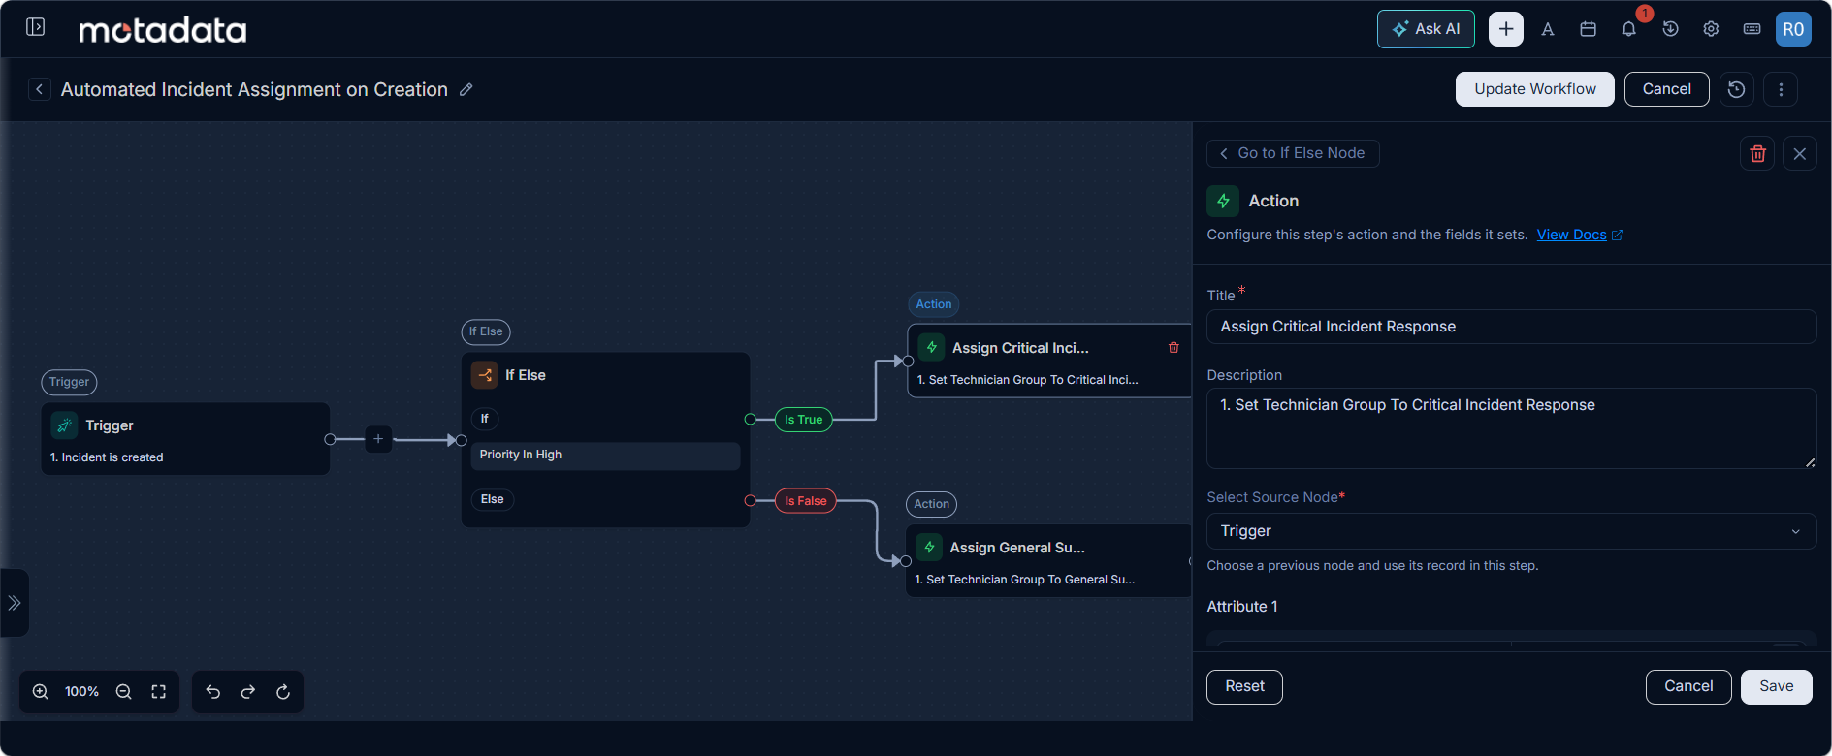Image resolution: width=1832 pixels, height=756 pixels.
Task: Click the Is False branch label
Action: click(806, 501)
